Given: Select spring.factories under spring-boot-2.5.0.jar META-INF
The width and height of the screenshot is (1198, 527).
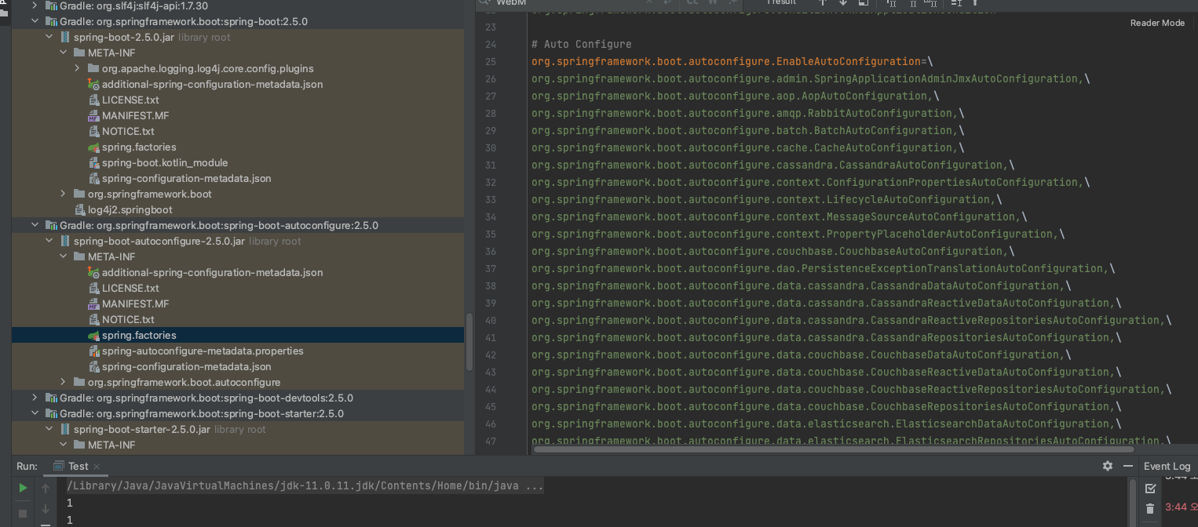Looking at the screenshot, I should 139,147.
